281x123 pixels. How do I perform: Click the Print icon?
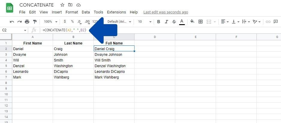click(x=27, y=21)
